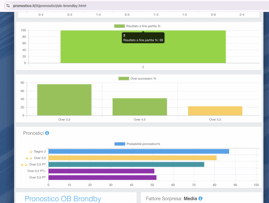Click the stars beside Over 2,5 label

(x=29, y=158)
